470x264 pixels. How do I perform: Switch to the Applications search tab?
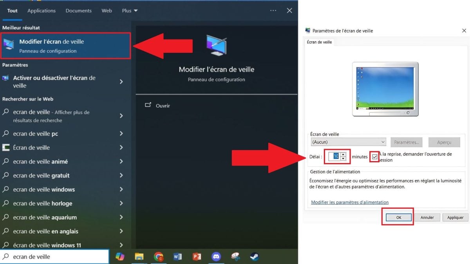click(x=42, y=11)
